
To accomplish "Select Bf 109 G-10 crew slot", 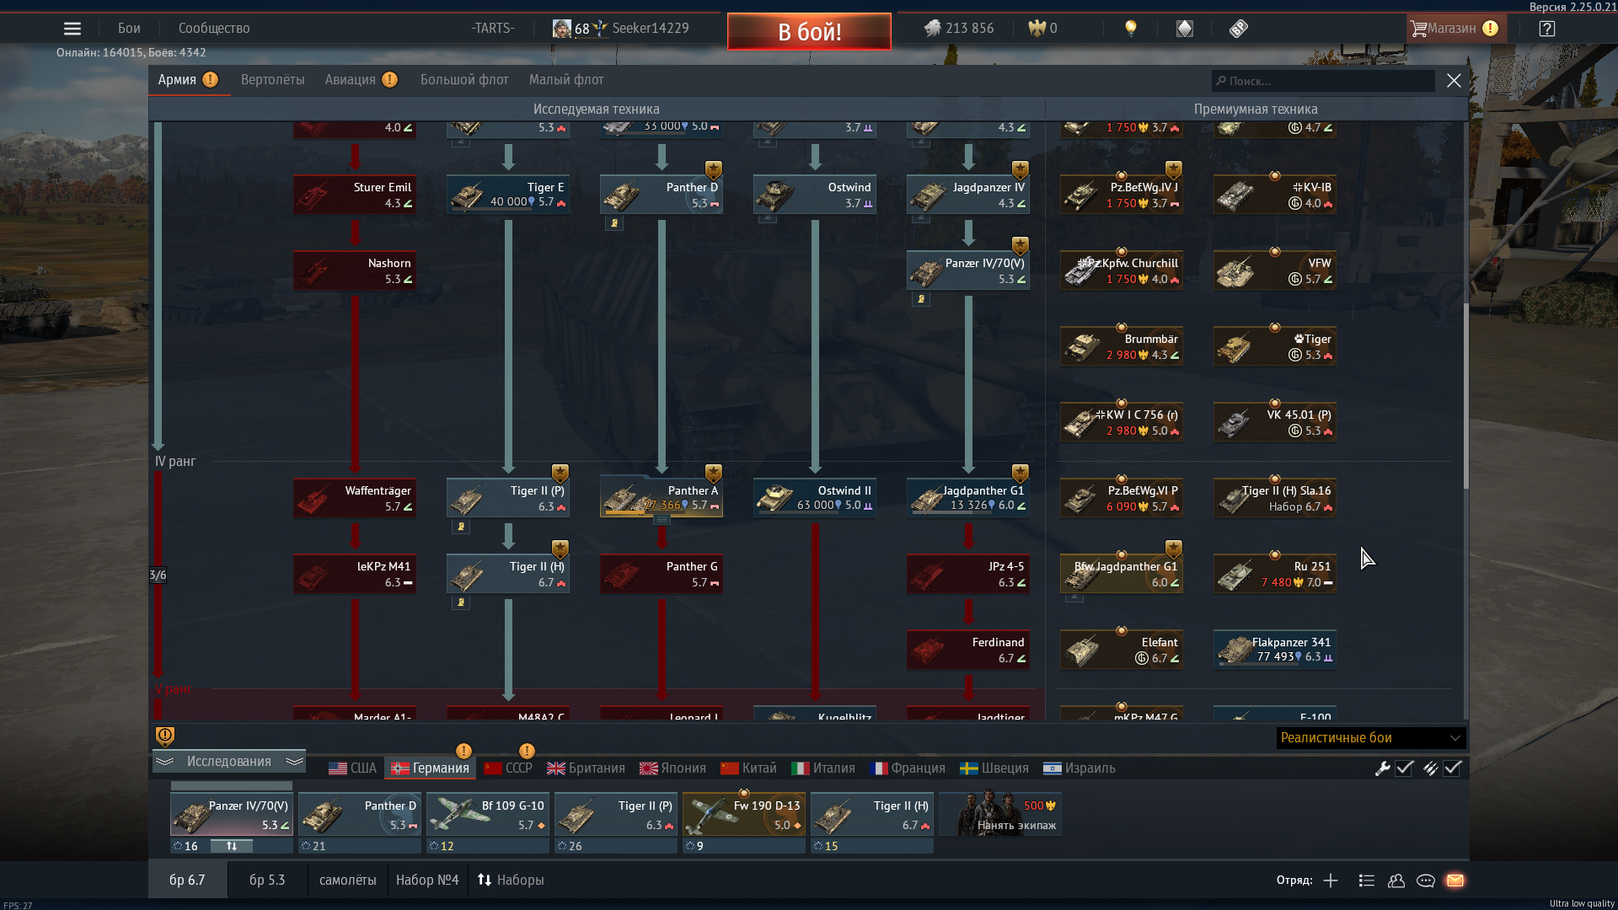I will [488, 815].
